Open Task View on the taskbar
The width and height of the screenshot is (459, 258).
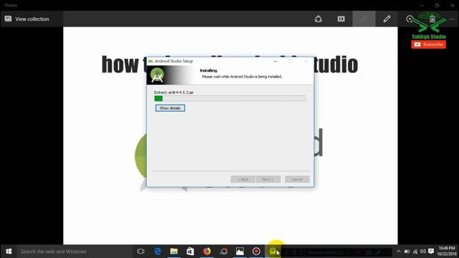141,252
